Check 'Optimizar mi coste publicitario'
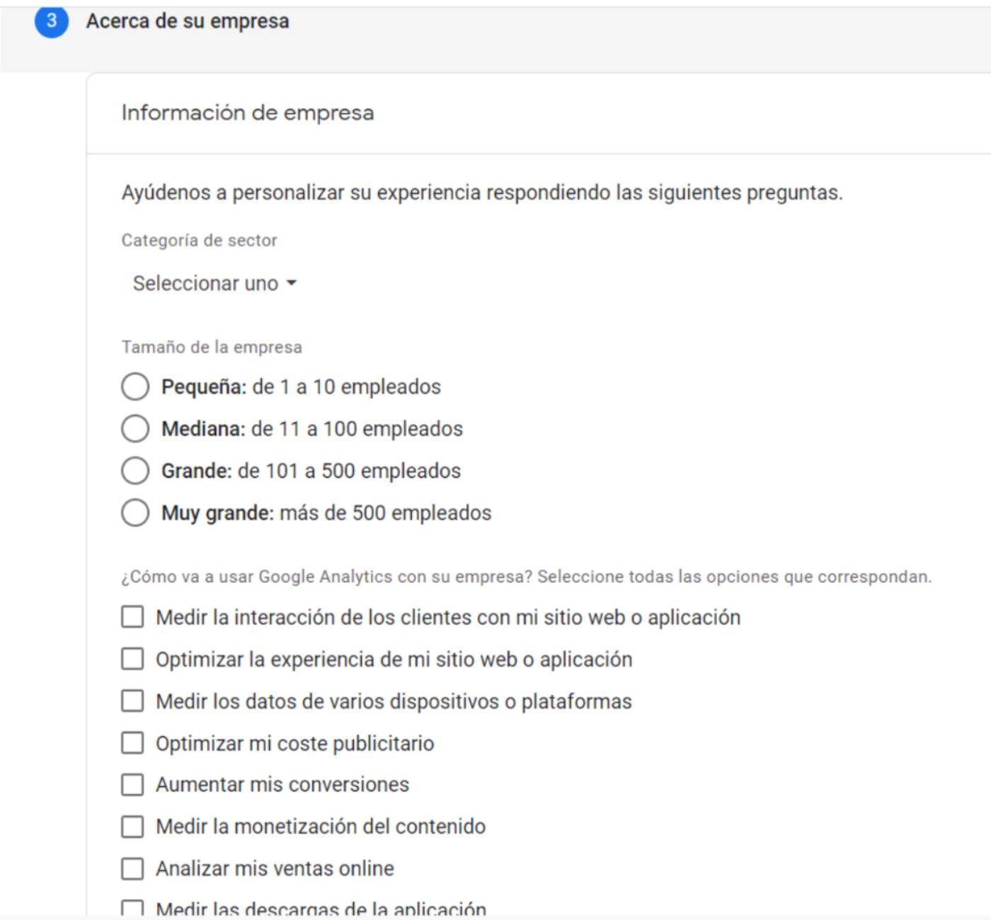 (x=132, y=742)
